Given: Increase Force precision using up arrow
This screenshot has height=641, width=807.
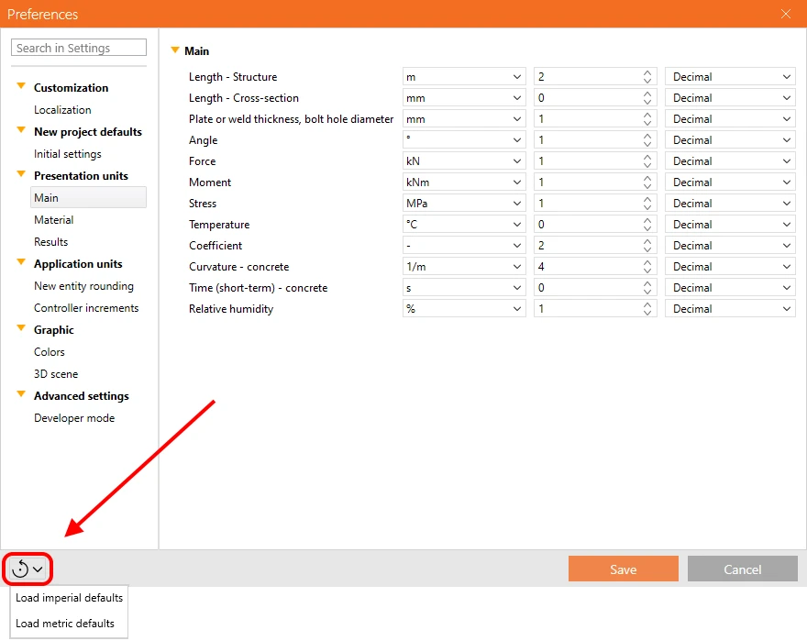Looking at the screenshot, I should point(647,157).
